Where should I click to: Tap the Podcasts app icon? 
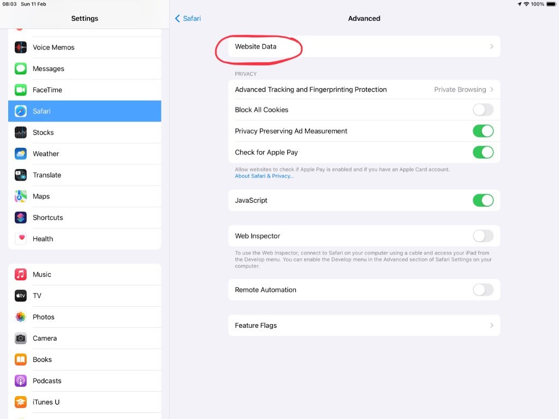(x=21, y=381)
